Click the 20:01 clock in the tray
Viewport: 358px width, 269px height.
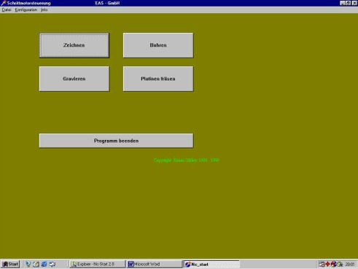pyautogui.click(x=350, y=265)
